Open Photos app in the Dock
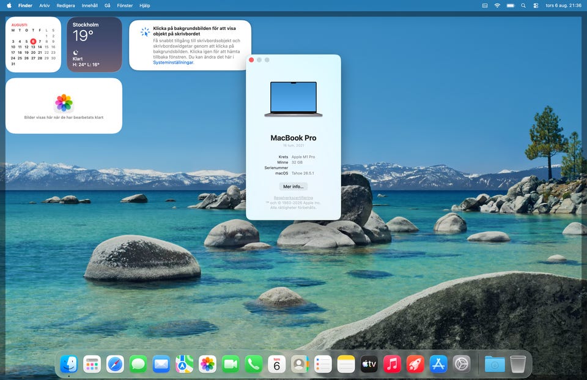Image resolution: width=587 pixels, height=380 pixels. [207, 364]
